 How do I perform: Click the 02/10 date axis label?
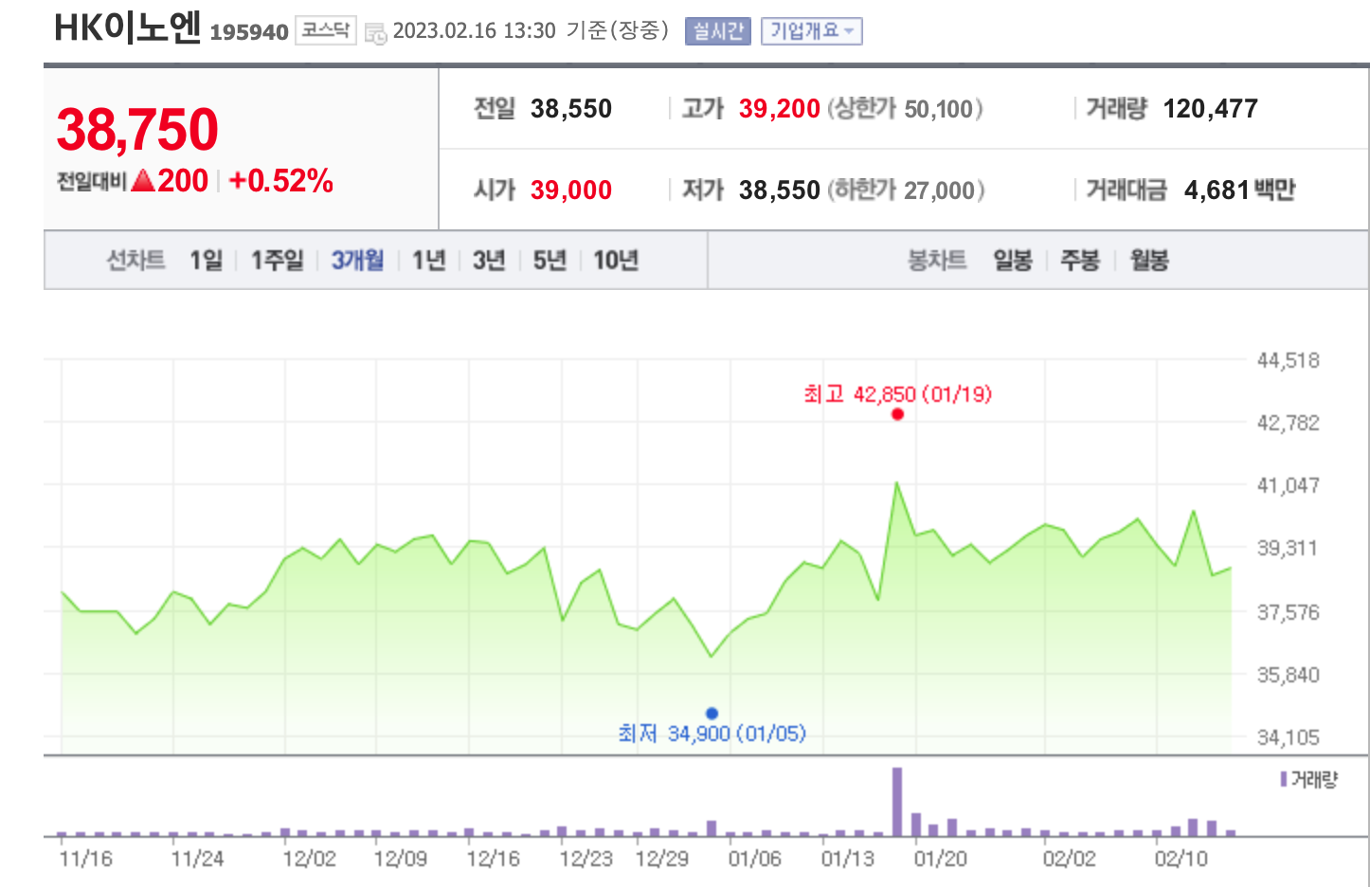click(x=1181, y=859)
